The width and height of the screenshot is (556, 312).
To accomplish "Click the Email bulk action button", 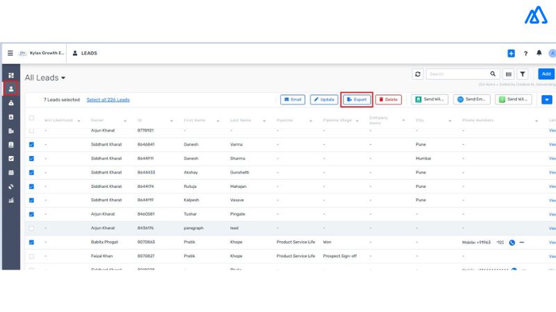I will [293, 100].
